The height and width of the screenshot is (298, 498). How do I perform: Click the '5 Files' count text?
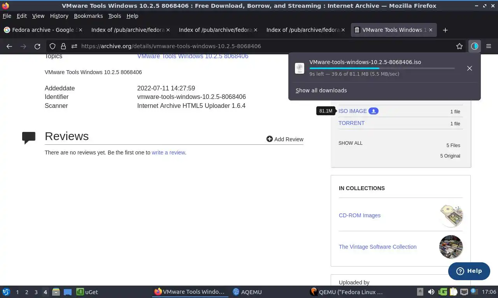(453, 146)
